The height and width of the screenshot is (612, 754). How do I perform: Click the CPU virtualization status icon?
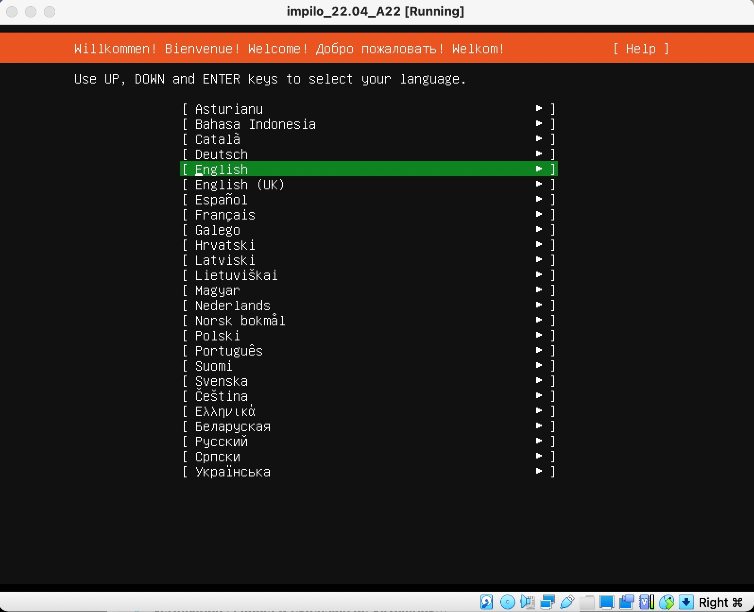646,602
